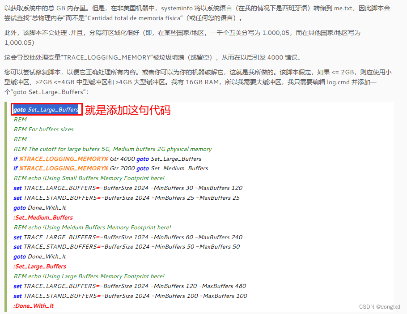Viewport: 407px width, 314px height.
Task: Click the paragraph mentioning "Cantidad total de memoria física"
Action: tap(197, 13)
